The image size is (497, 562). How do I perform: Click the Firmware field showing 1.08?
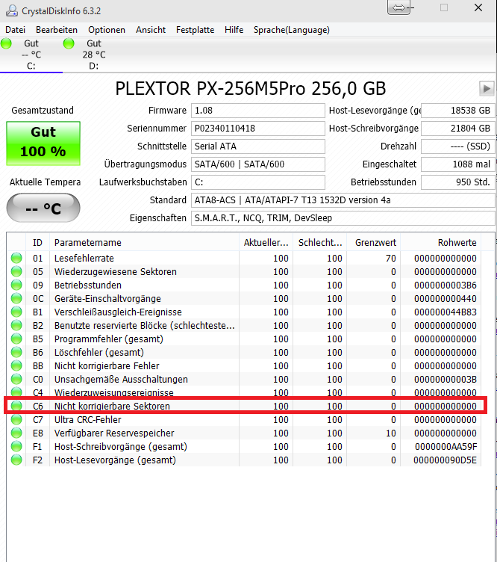[x=258, y=111]
